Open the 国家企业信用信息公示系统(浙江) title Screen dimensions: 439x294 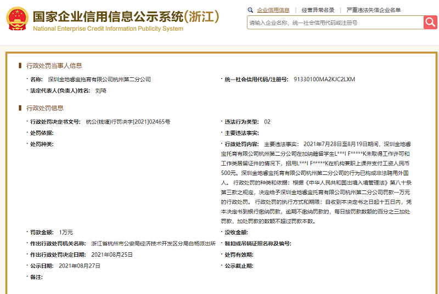pyautogui.click(x=126, y=16)
